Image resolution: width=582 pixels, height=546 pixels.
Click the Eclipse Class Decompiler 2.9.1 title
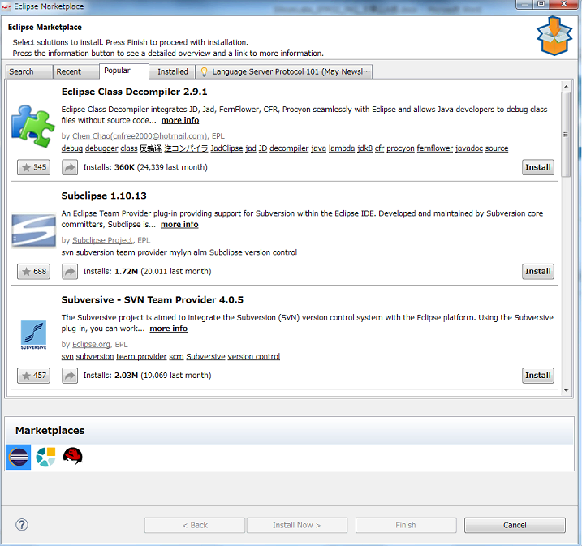point(135,92)
